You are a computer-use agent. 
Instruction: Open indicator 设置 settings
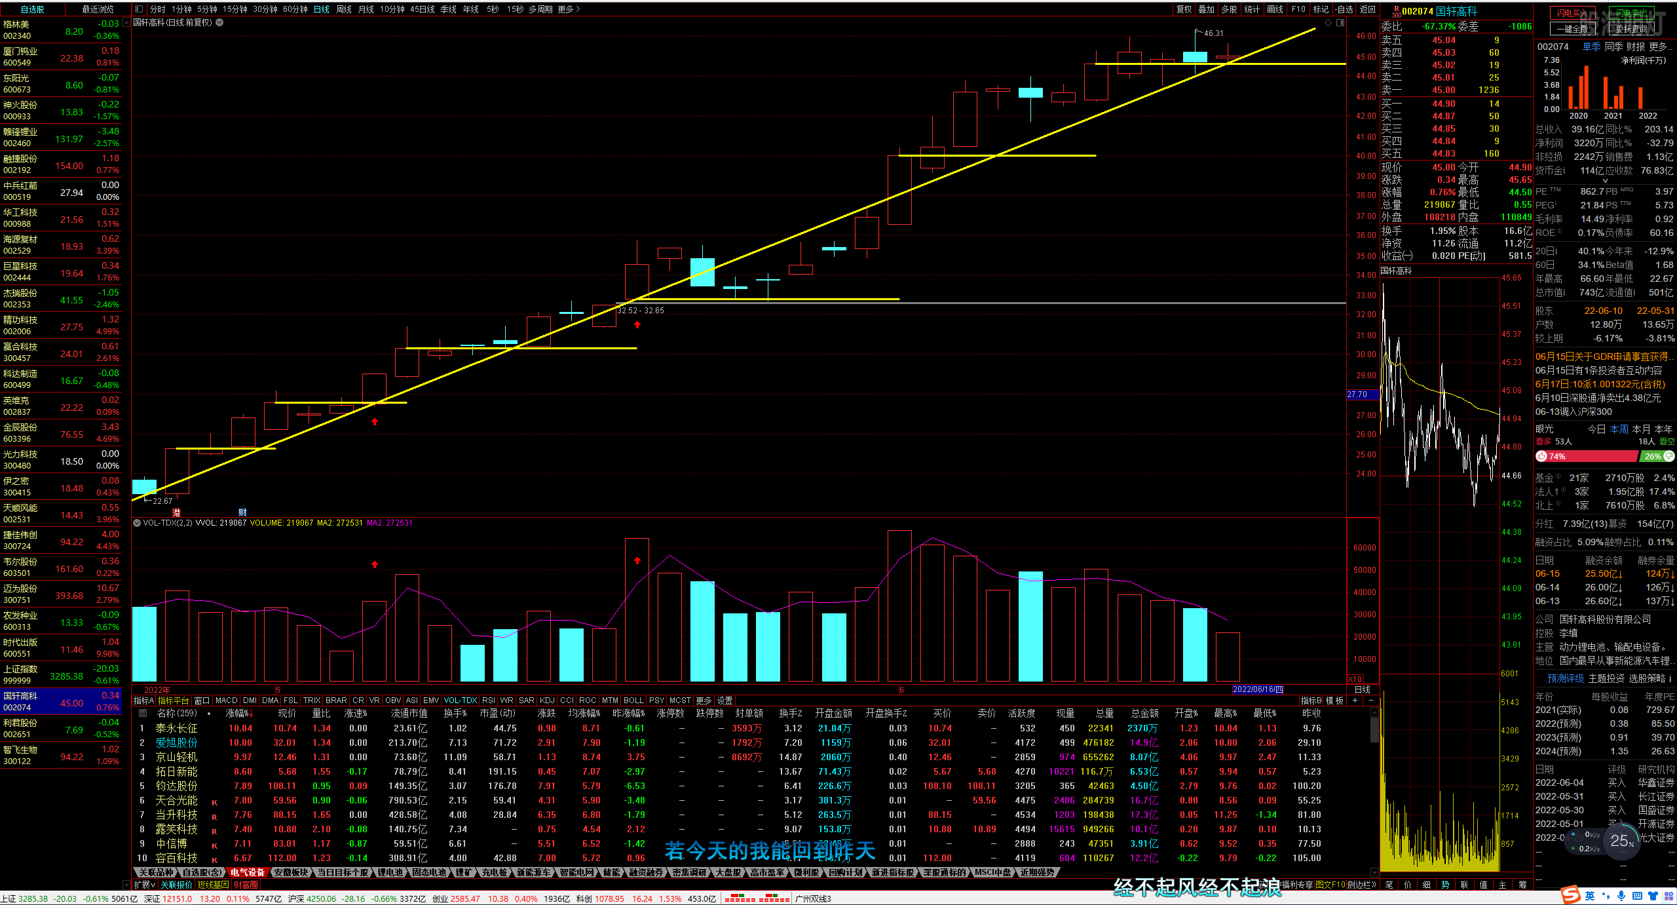click(725, 701)
